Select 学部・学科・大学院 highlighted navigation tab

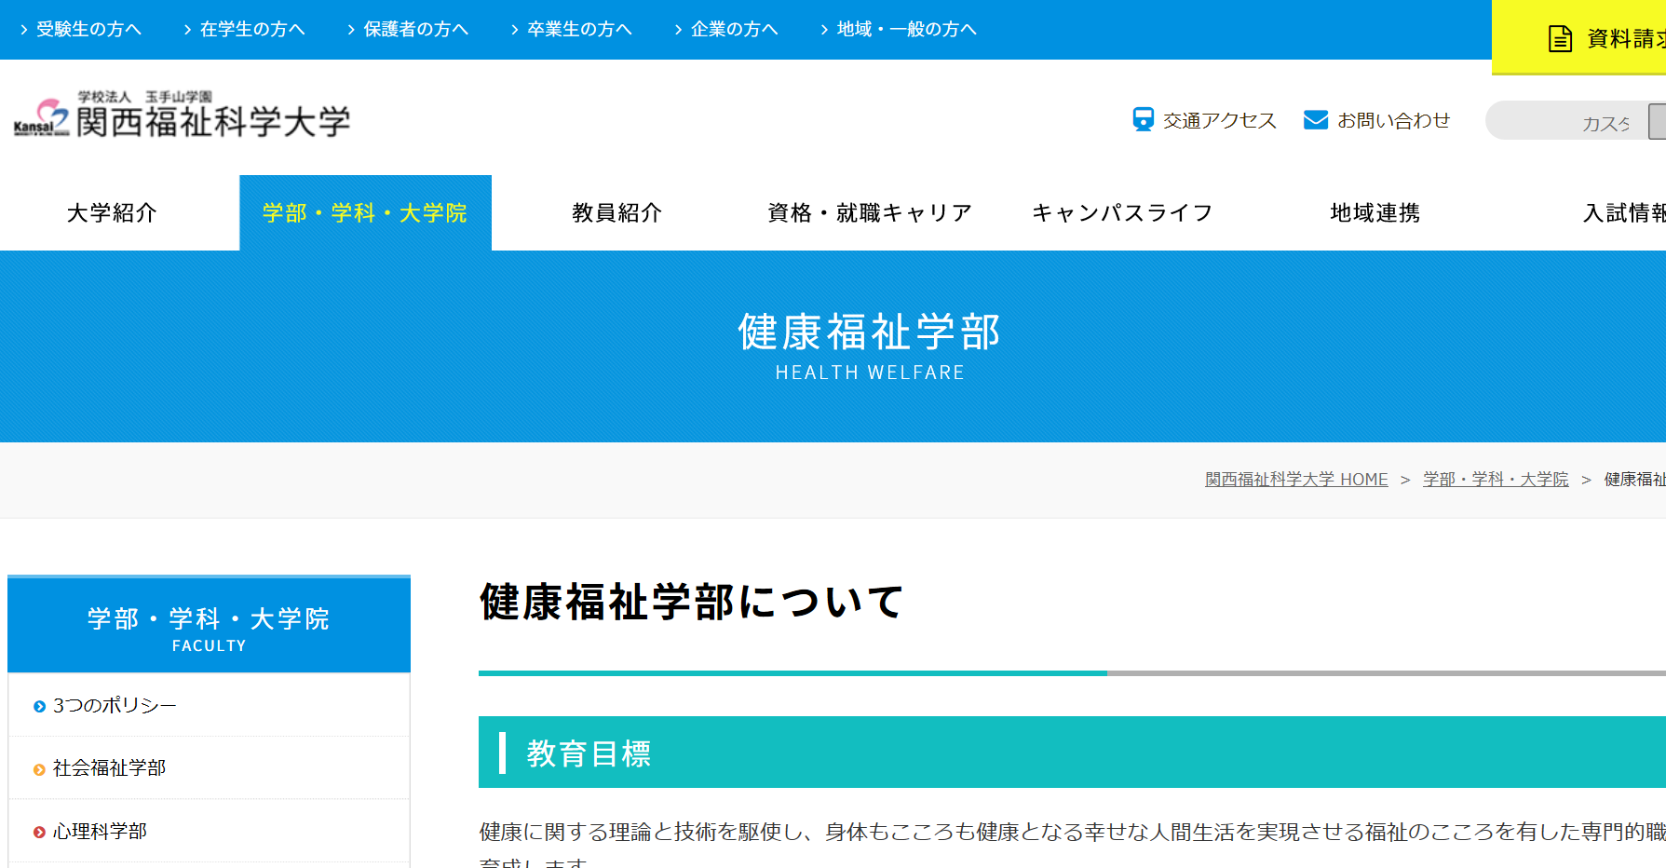[x=365, y=213]
